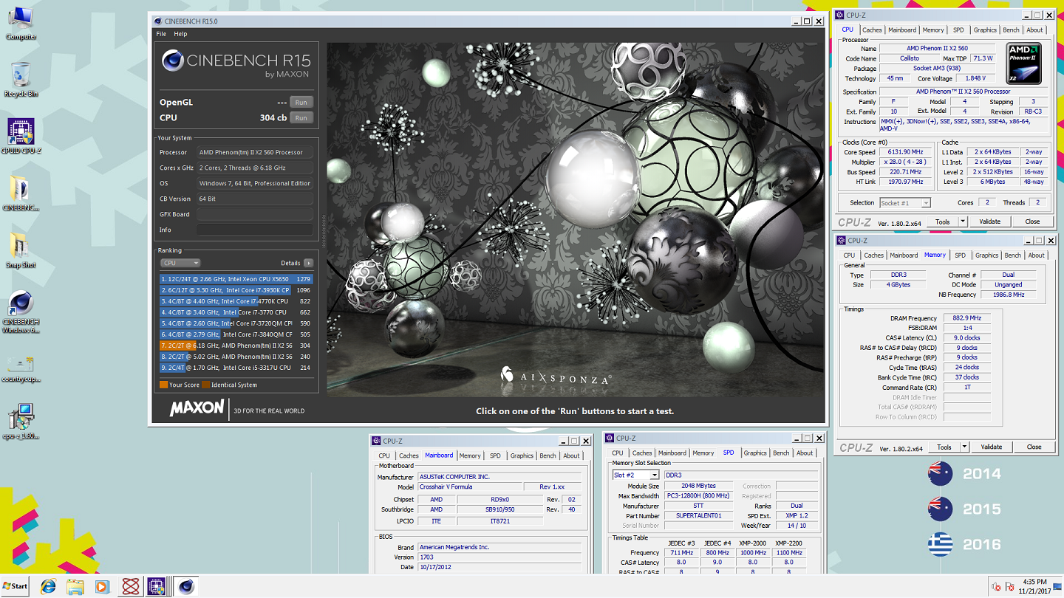Viewport: 1064px width, 598px height.
Task: Click the Cinebench title bar icon
Action: pos(160,21)
